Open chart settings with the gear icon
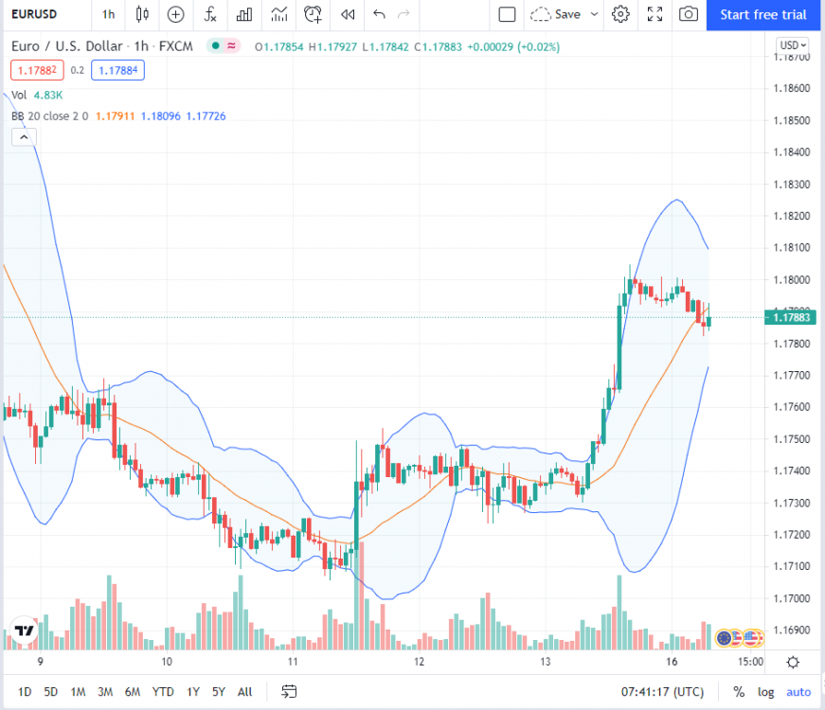This screenshot has height=710, width=825. 620,15
